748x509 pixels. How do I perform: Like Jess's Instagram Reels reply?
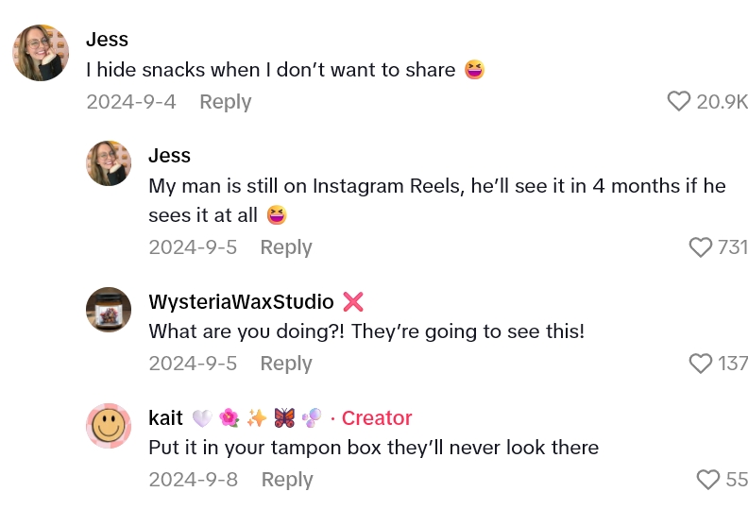(x=700, y=247)
